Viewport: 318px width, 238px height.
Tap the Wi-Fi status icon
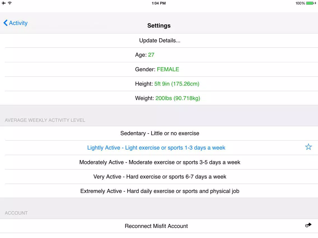coord(10,3)
